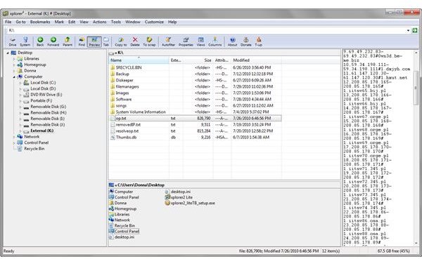Select the $RECYCLE.BIN folder icon
Screen dimensions: 422x259
(x=113, y=67)
